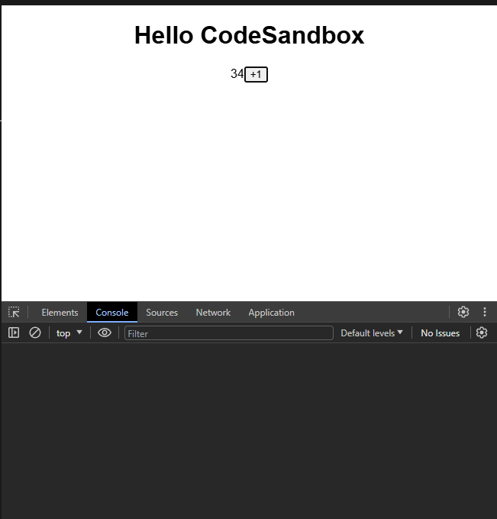Open DevTools settings gear icon
This screenshot has width=497, height=519.
[463, 312]
